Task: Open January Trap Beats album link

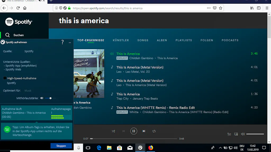Action: (x=145, y=99)
